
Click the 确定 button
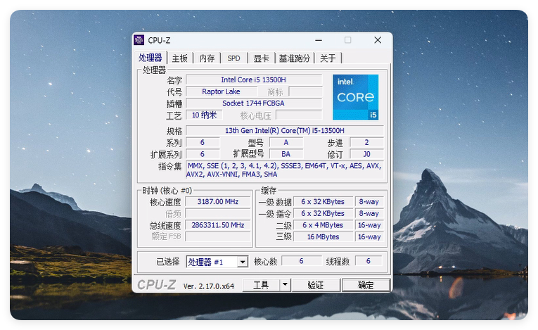pos(366,285)
